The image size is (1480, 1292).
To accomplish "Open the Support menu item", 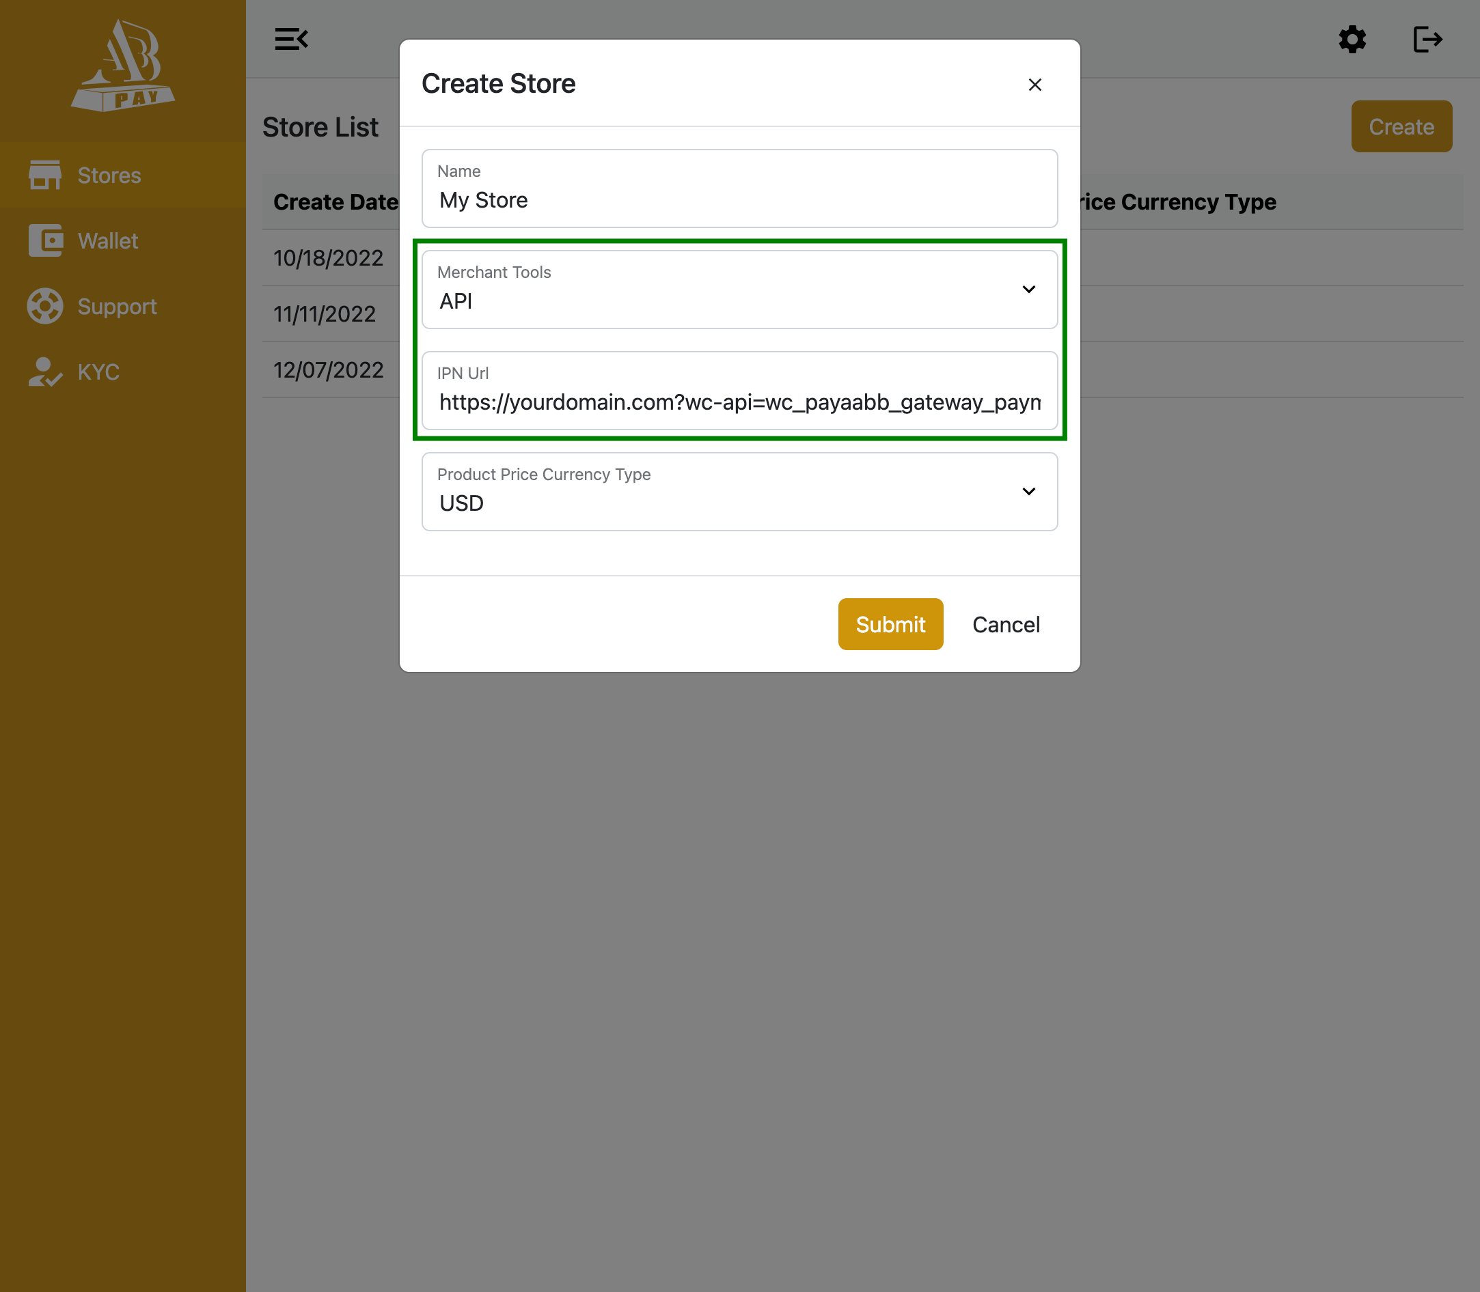I will click(x=122, y=307).
